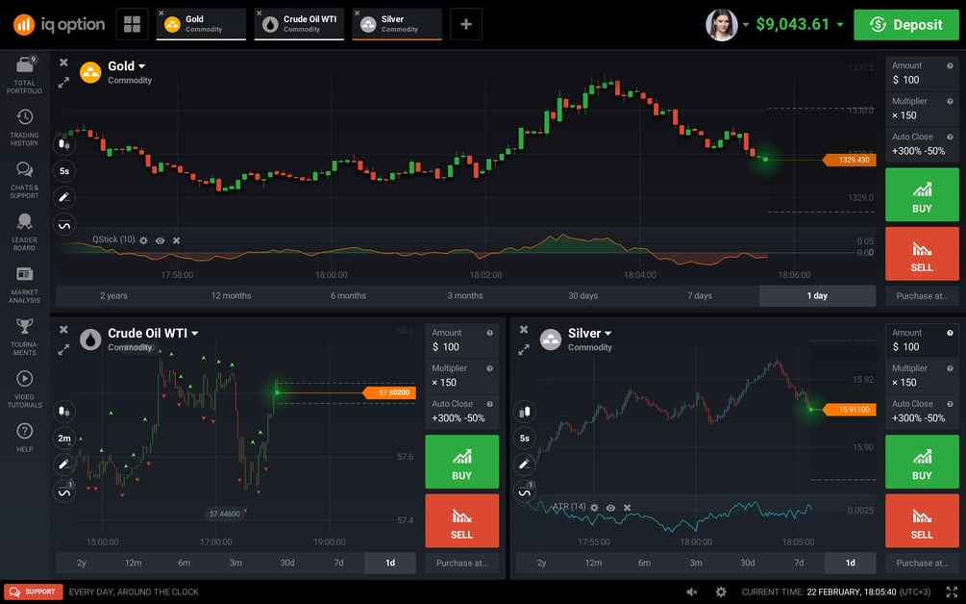The width and height of the screenshot is (966, 604).
Task: Close the Silver chart panel
Action: (x=524, y=330)
